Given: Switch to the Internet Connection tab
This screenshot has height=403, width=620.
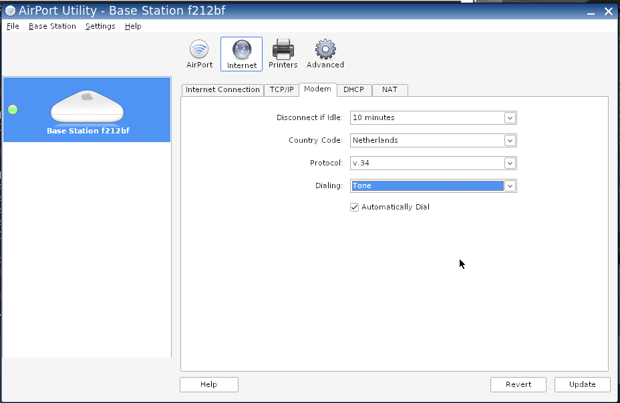Looking at the screenshot, I should (222, 90).
